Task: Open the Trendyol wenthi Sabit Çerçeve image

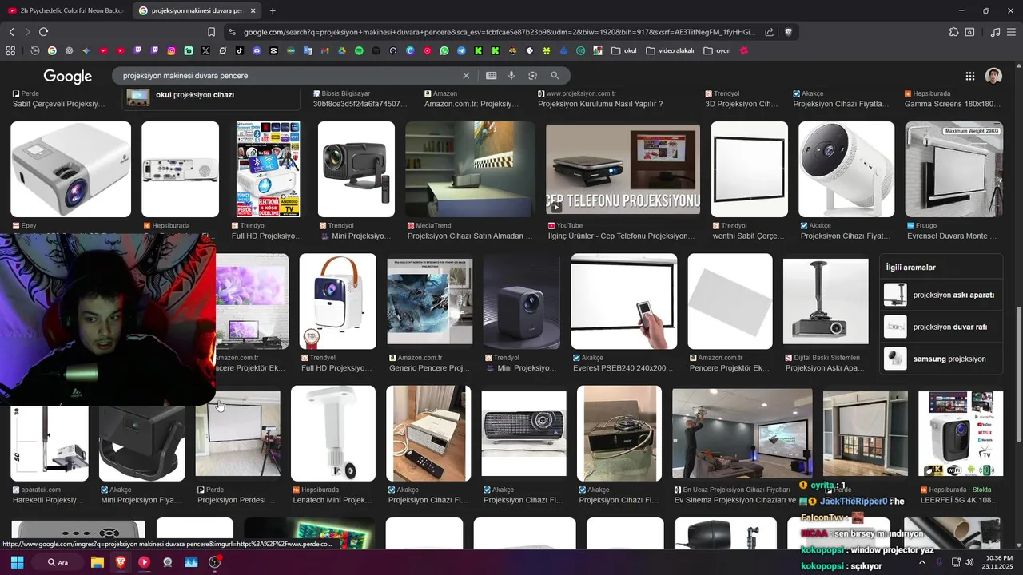Action: [x=749, y=169]
